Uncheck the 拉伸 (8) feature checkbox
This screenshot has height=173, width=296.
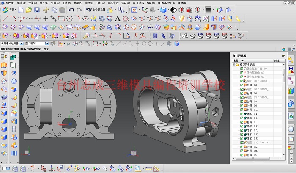pyautogui.click(x=241, y=102)
